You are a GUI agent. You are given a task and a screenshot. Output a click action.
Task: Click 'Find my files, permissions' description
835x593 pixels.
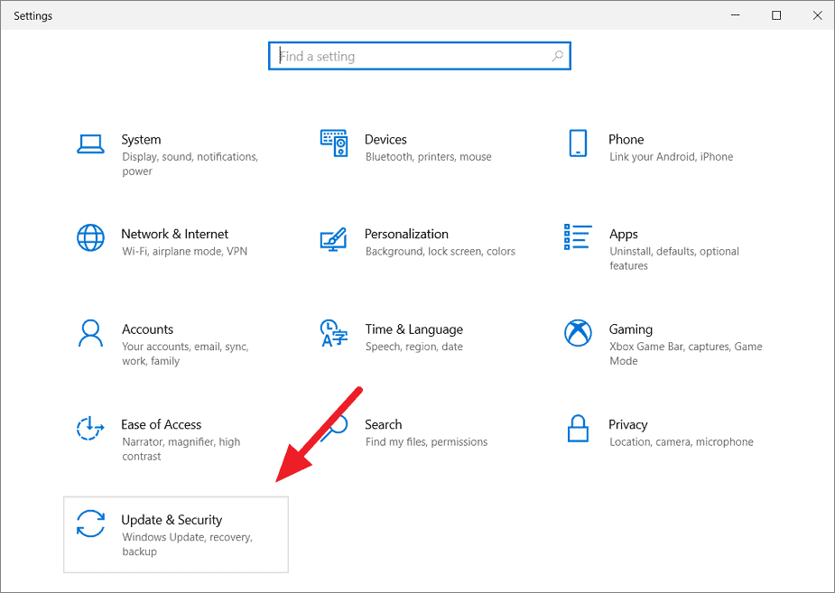coord(426,442)
